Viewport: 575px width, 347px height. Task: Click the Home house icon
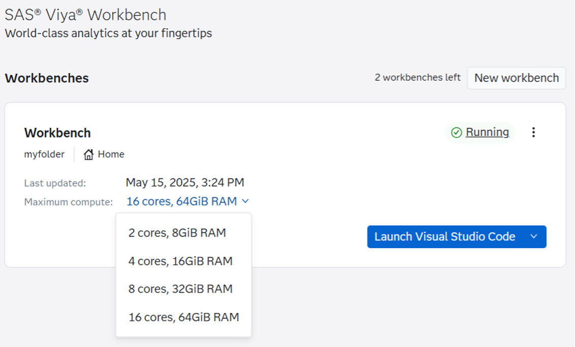pos(88,155)
